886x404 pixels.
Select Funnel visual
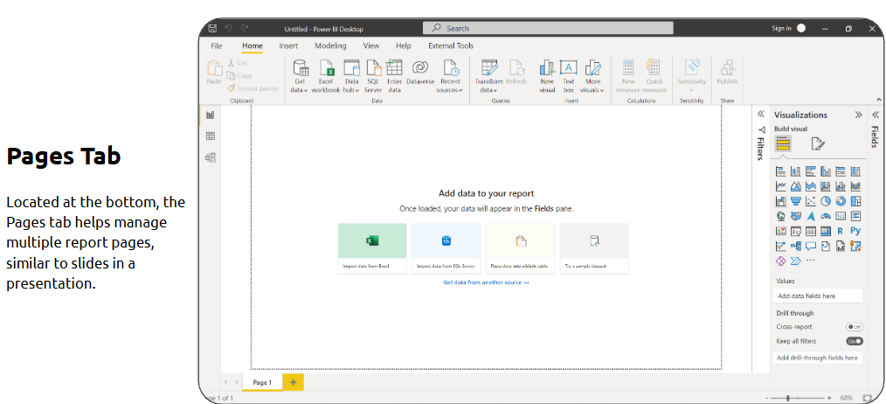pos(796,201)
